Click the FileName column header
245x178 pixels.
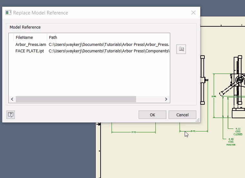coord(24,38)
